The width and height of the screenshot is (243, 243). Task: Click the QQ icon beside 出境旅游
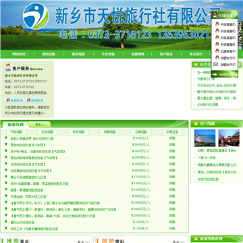[x=217, y=51]
